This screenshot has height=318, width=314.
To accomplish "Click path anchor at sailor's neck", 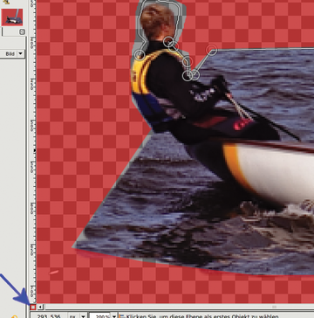I will 169,42.
